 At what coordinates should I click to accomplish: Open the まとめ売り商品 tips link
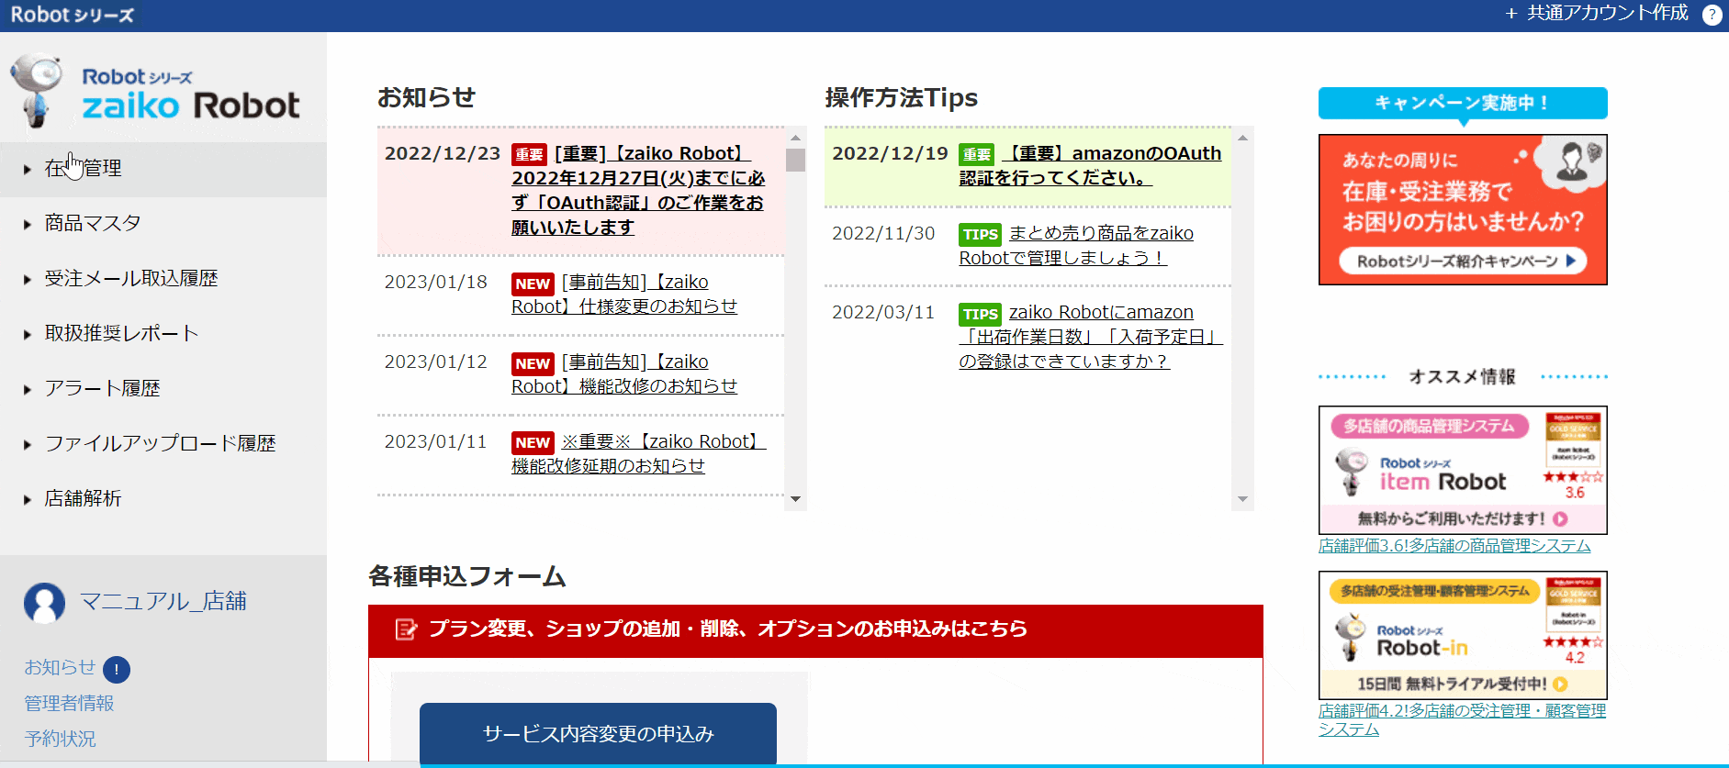tap(1076, 246)
